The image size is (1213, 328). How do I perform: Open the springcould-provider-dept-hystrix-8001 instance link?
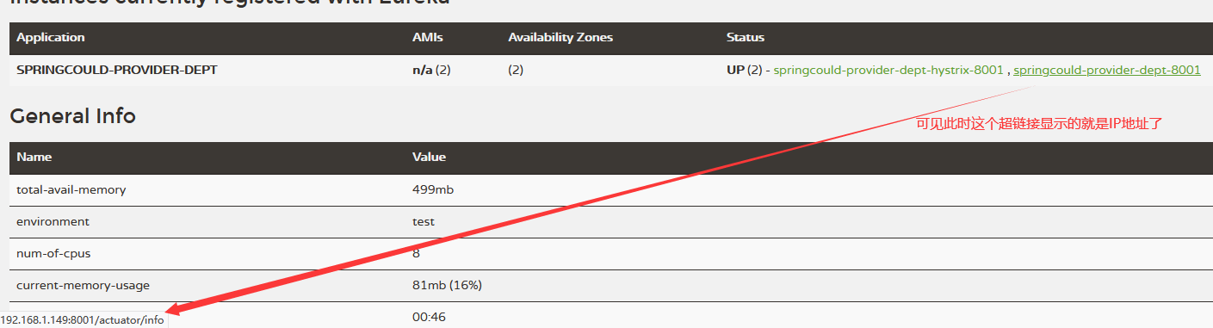click(x=888, y=70)
